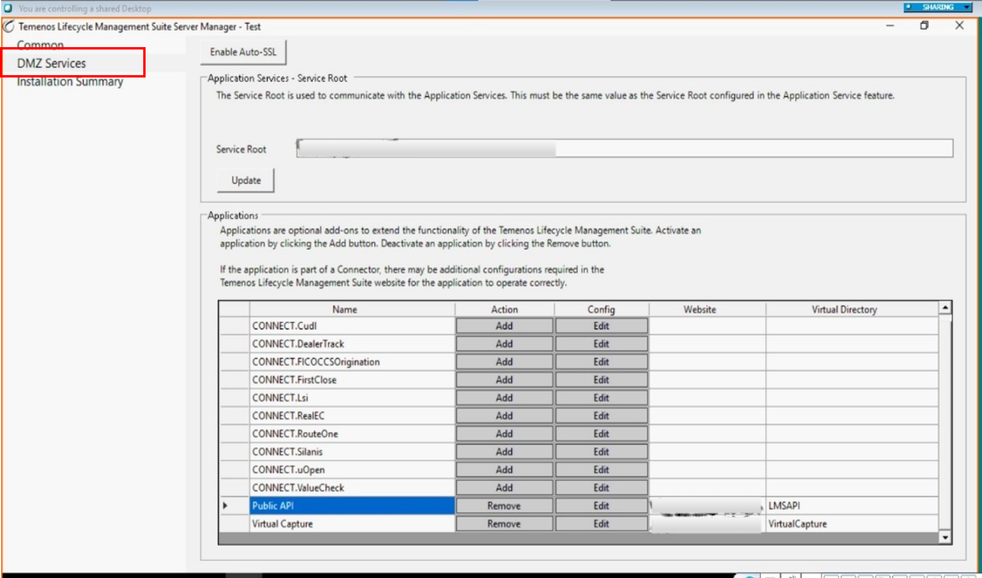
Task: Add the CONNECT.RealEC application
Action: 504,415
